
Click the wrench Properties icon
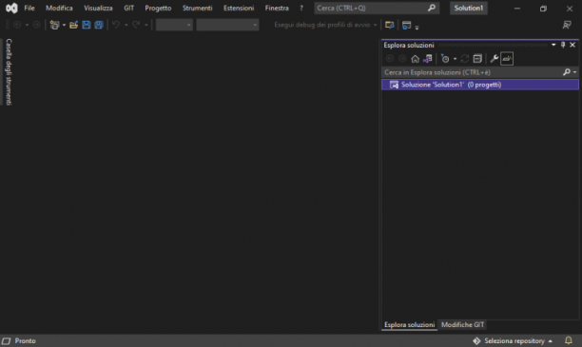(x=494, y=59)
